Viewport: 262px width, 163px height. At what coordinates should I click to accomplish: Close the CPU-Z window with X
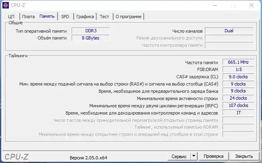pyautogui.click(x=252, y=5)
